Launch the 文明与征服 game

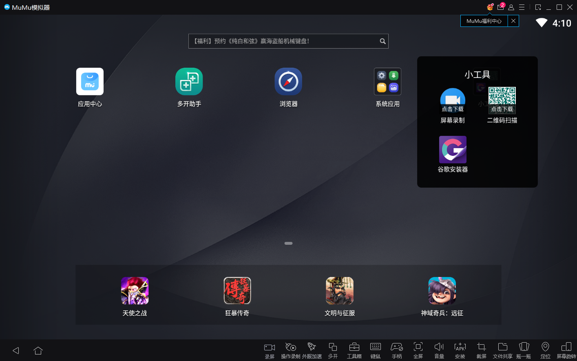(340, 291)
